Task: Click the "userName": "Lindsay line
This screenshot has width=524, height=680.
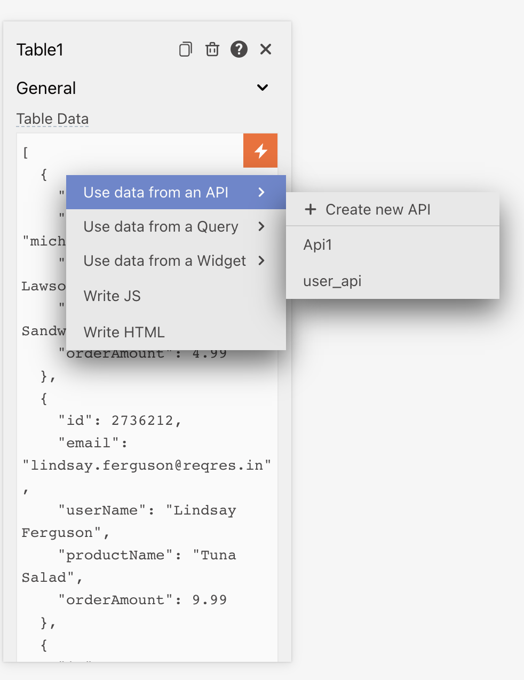Action: point(147,510)
